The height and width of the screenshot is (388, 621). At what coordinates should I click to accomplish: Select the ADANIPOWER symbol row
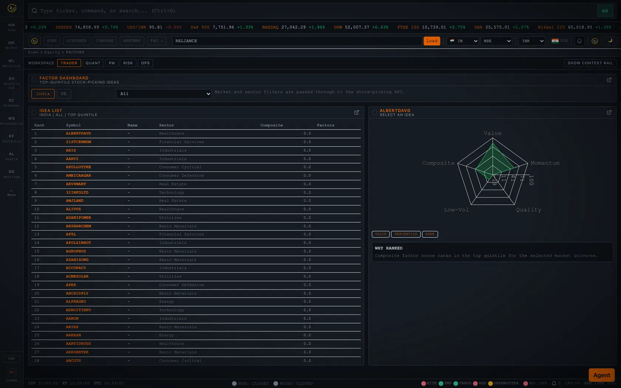click(196, 218)
